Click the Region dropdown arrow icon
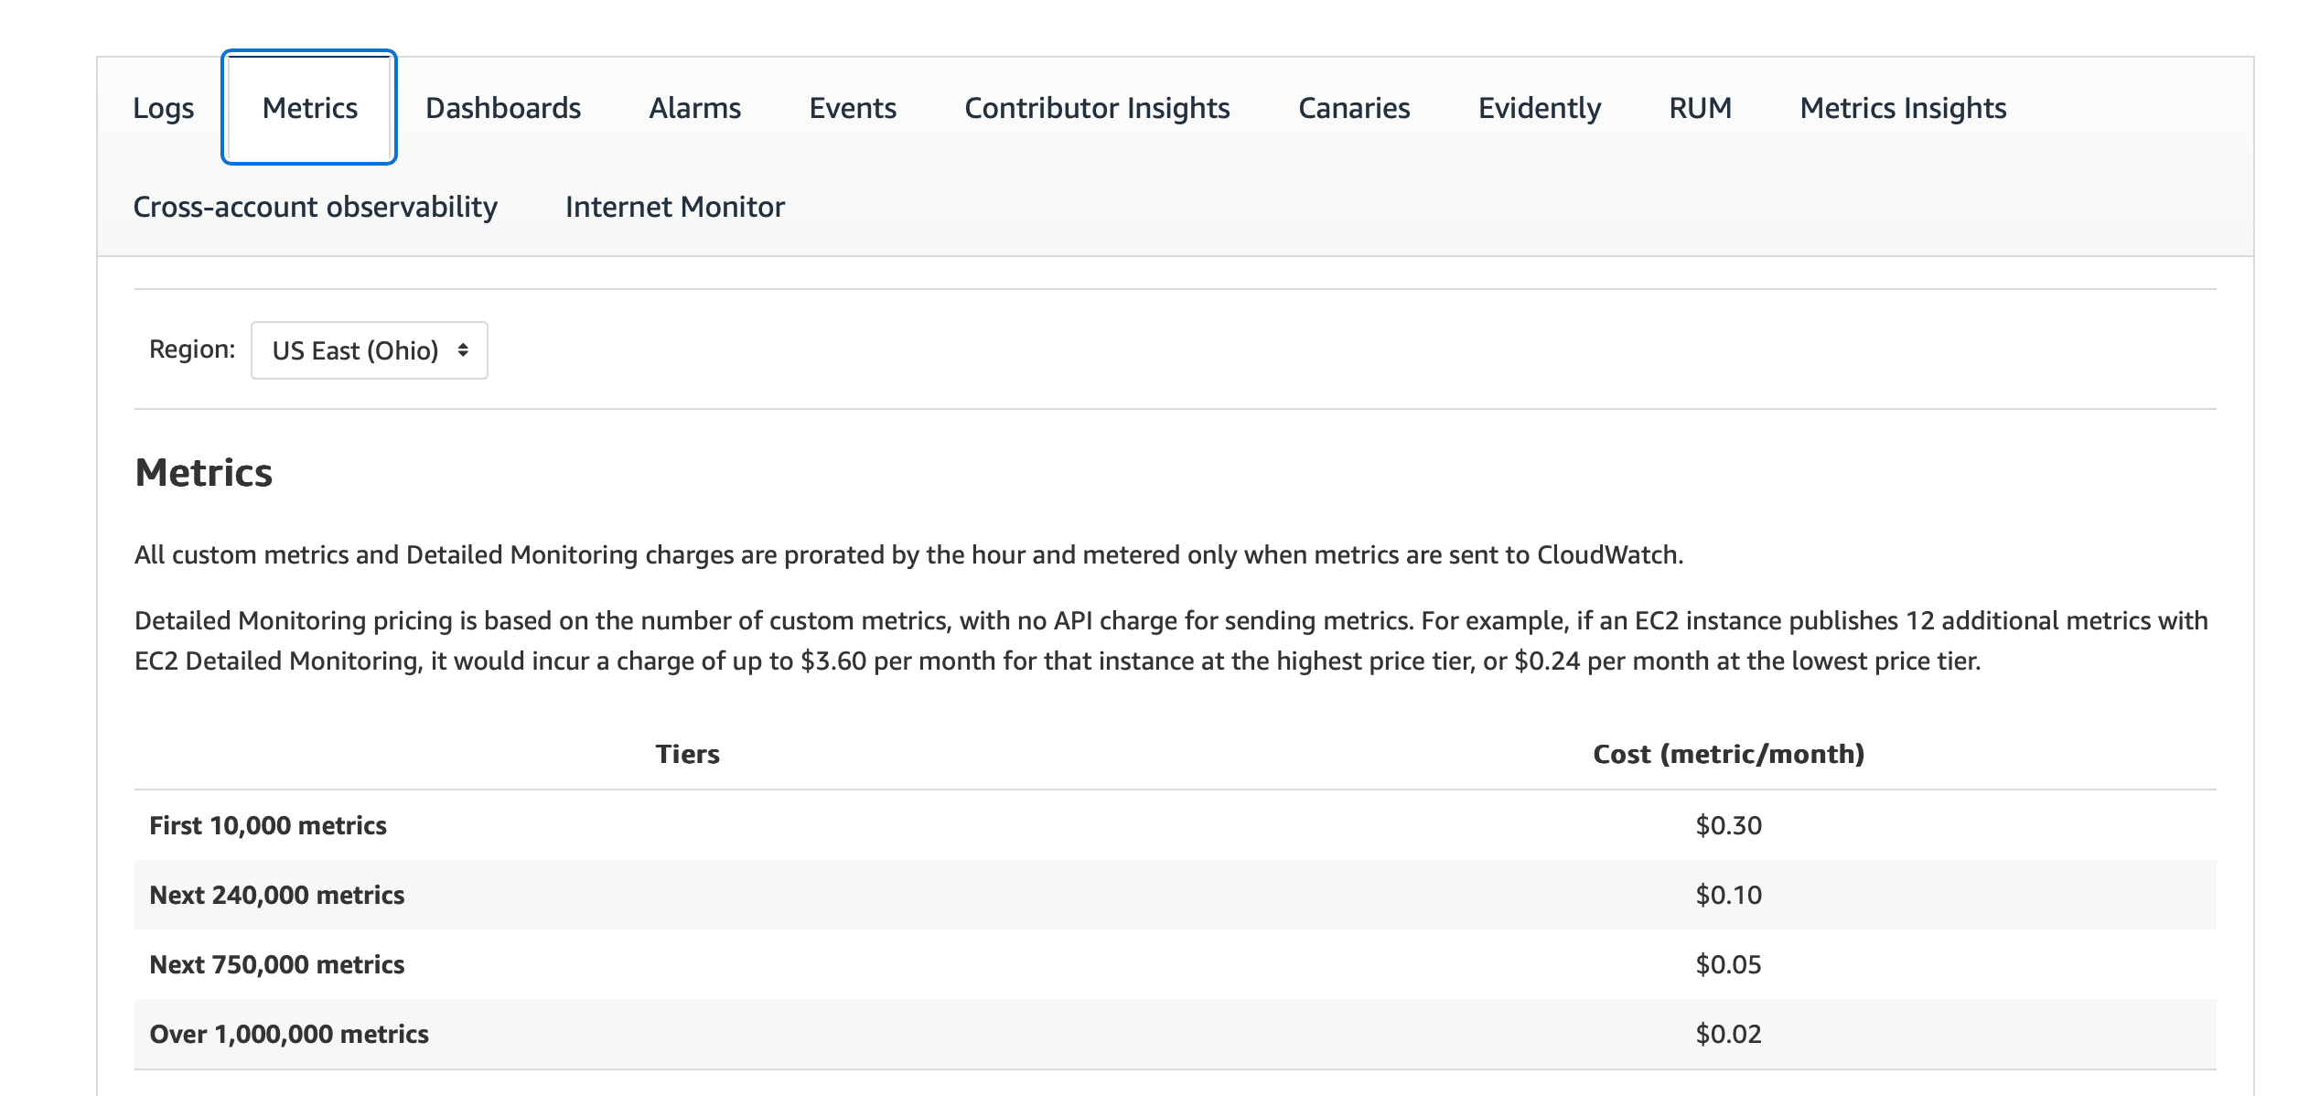The image size is (2320, 1096). pos(463,350)
